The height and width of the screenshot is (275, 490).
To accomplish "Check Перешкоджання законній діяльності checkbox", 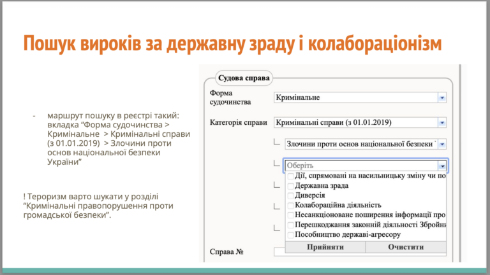I will coord(291,225).
